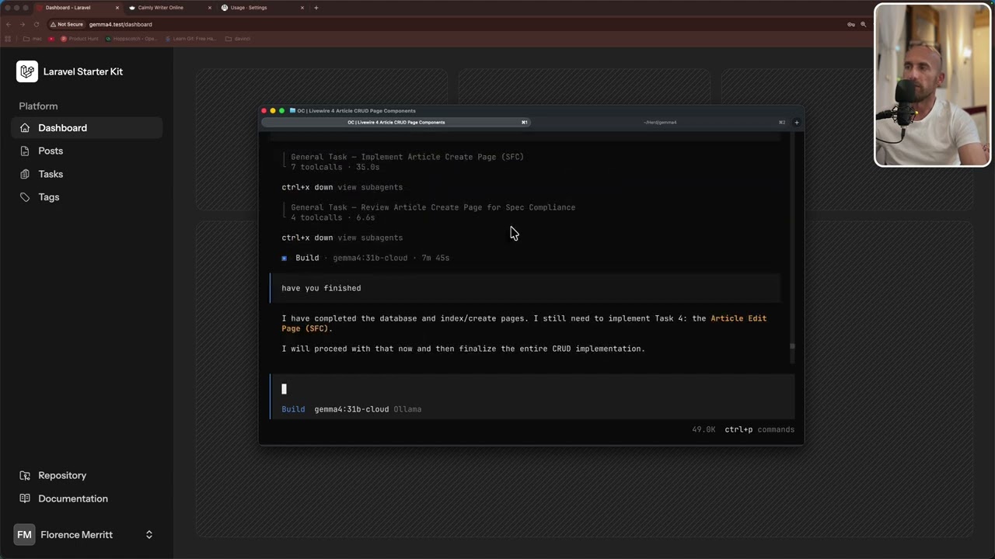This screenshot has width=995, height=559.
Task: Select the Usage - Settings browser tab
Action: pyautogui.click(x=248, y=8)
